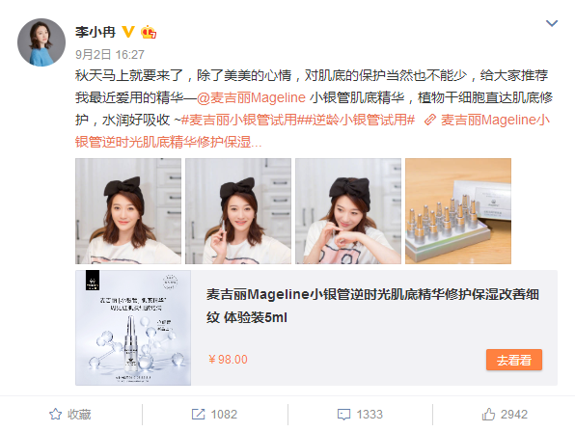Open hashtag #逆龄小银管试用#
This screenshot has width=575, height=432.
[x=356, y=120]
